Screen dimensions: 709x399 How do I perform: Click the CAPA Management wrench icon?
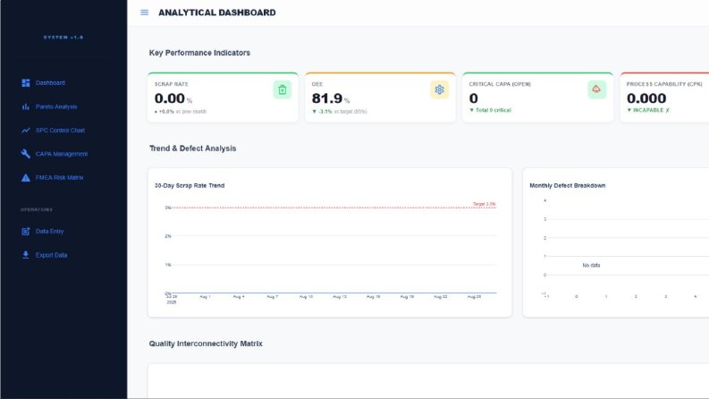pyautogui.click(x=26, y=154)
